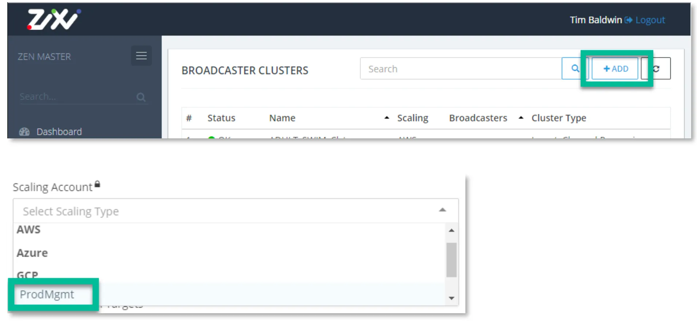Click the AWS group label in list
The height and width of the screenshot is (322, 697).
tap(28, 230)
